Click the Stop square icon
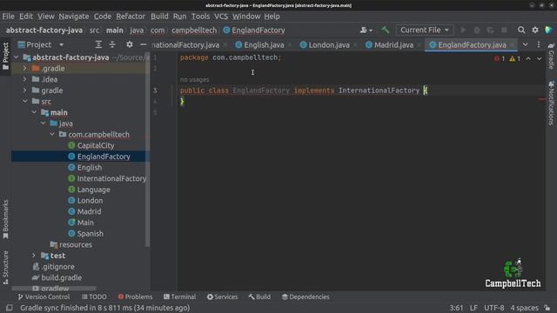This screenshot has height=313, width=557. point(504,30)
